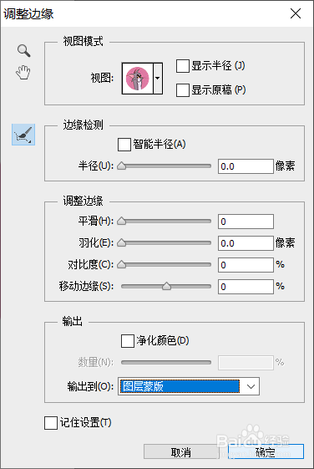This screenshot has width=314, height=469.
Task: Expand the 输出到 dropdown list
Action: click(189, 386)
